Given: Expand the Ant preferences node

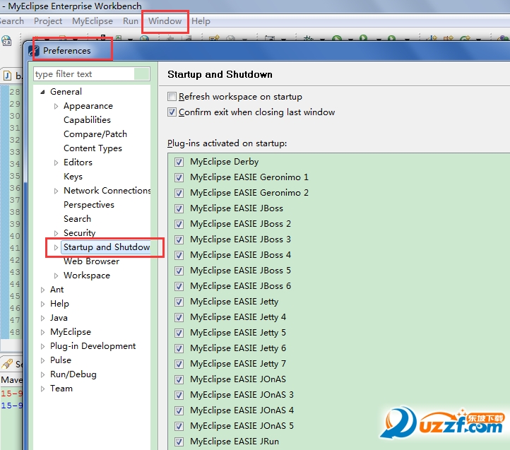Looking at the screenshot, I should click(42, 290).
